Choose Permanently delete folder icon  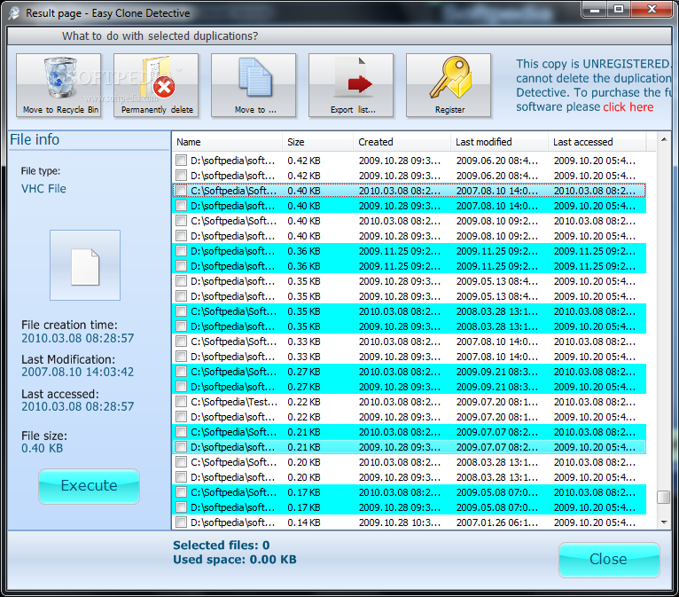[156, 85]
